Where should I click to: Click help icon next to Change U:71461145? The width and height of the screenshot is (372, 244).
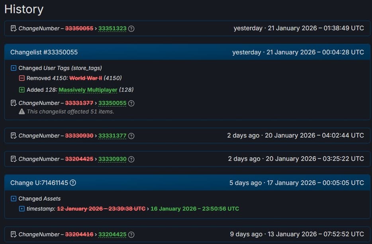[73, 183]
